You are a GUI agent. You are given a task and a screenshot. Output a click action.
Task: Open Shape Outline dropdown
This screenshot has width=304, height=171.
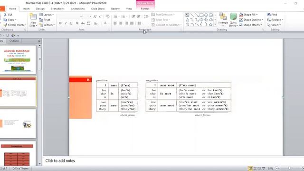[x=251, y=20]
